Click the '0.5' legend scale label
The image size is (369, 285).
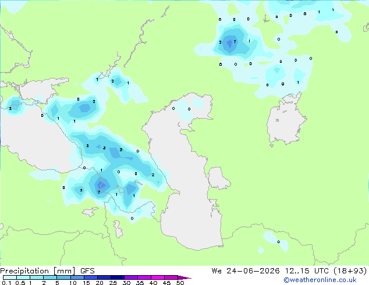click(20, 283)
